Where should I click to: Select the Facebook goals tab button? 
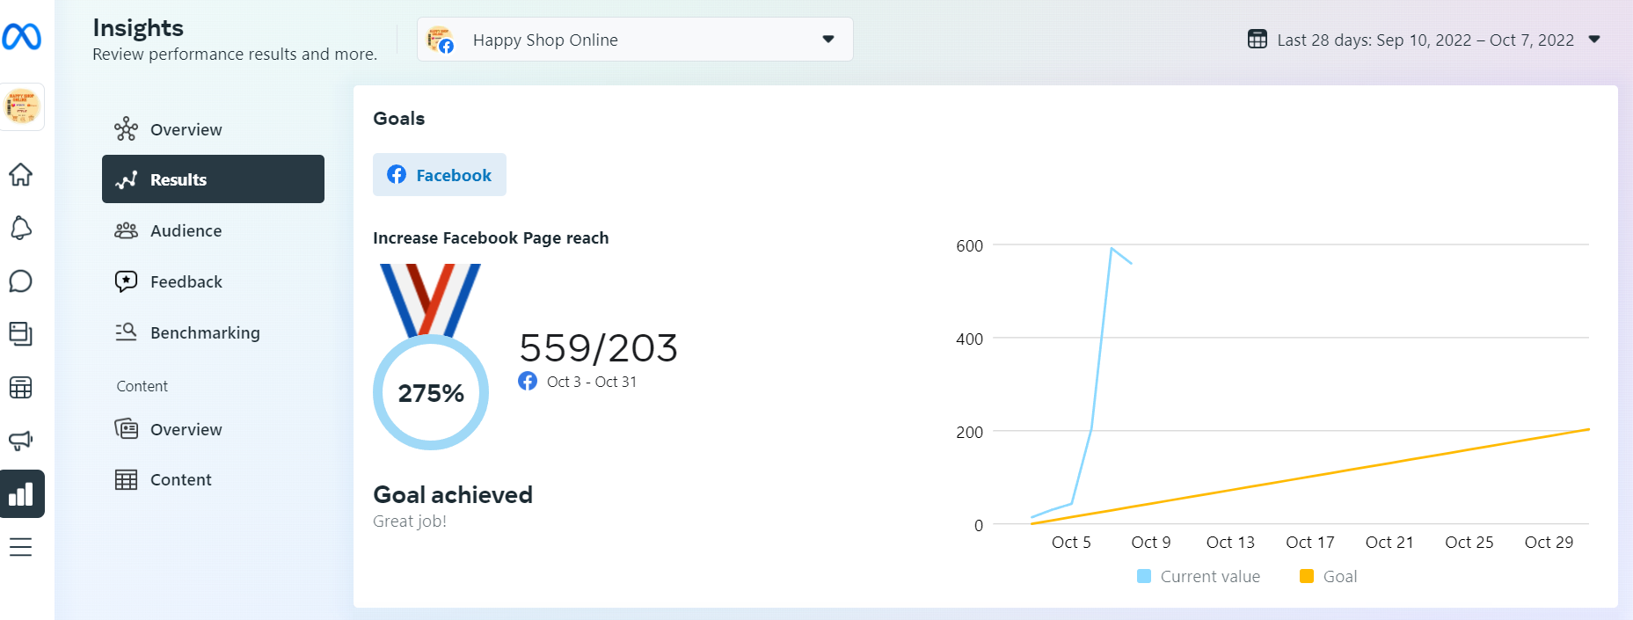[440, 175]
